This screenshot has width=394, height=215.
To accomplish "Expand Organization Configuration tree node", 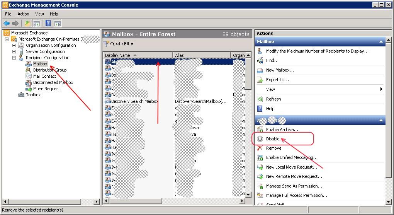I will click(x=14, y=45).
